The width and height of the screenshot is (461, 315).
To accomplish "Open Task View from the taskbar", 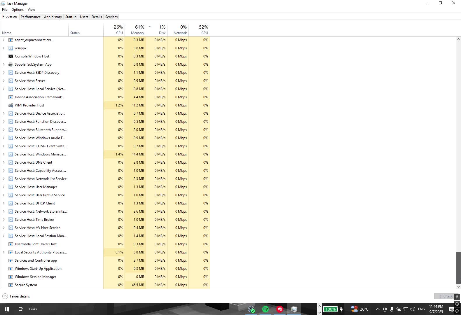I will (21, 309).
